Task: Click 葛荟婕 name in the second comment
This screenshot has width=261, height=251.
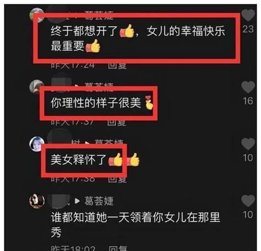Action: pos(99,86)
